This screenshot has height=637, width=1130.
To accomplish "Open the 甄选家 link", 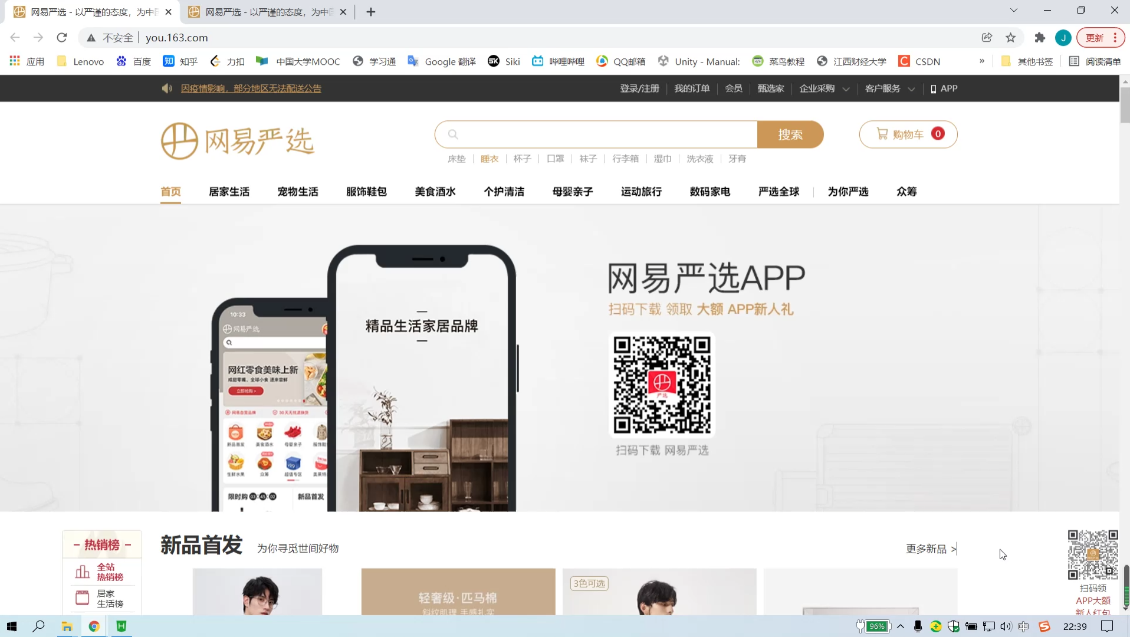I will (x=771, y=88).
